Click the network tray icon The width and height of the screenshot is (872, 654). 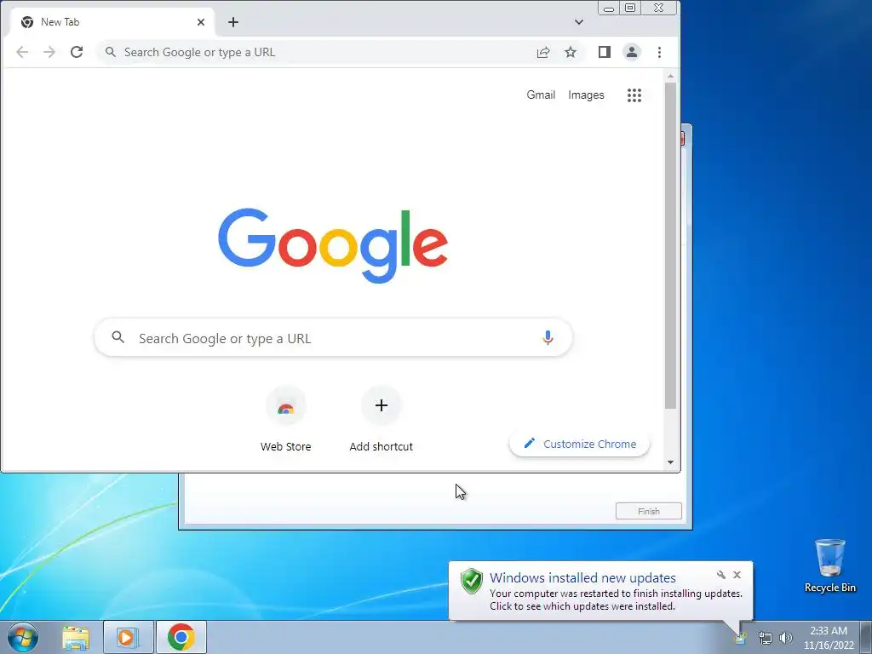click(x=766, y=639)
